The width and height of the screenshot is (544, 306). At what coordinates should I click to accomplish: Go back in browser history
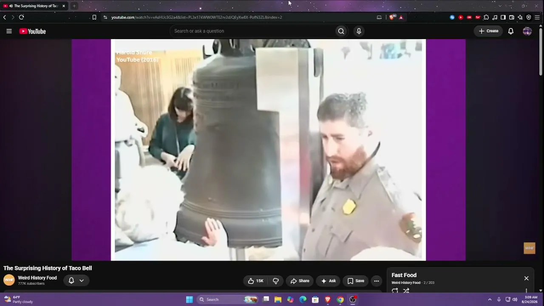(5, 17)
